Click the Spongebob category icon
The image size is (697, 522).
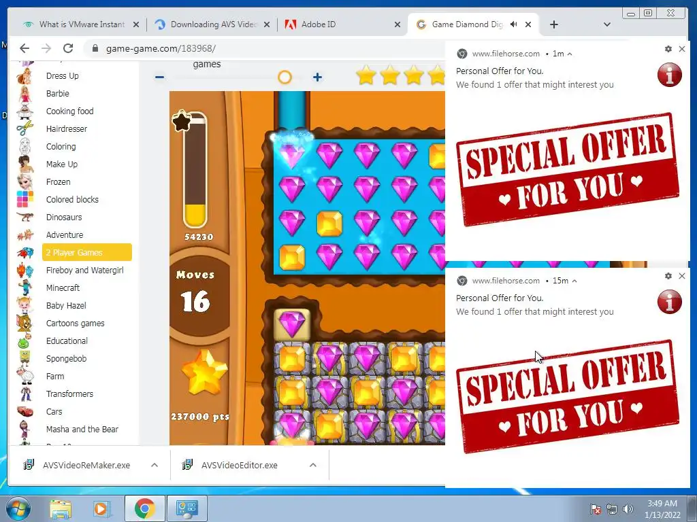coord(25,358)
